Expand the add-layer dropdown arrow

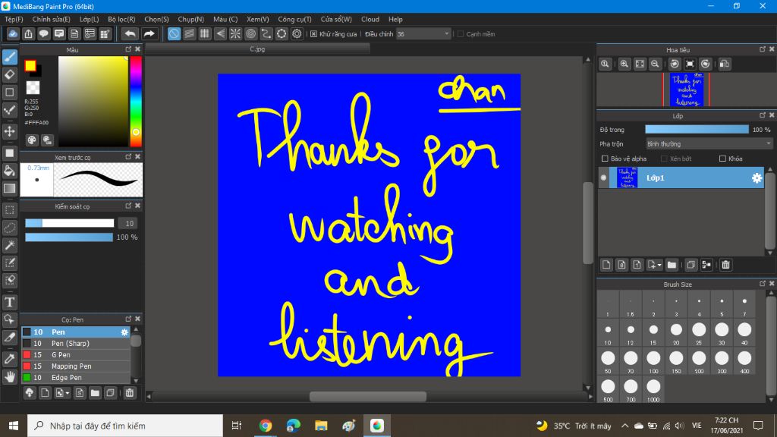pyautogui.click(x=659, y=265)
